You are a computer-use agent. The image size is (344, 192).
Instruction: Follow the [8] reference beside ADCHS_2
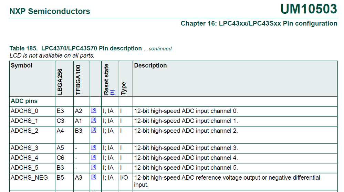[94, 130]
